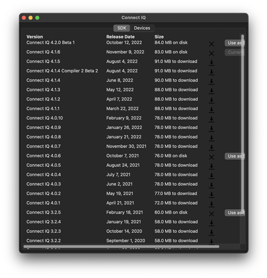Click the 'March 22, 2022' date cell

(x=122, y=108)
